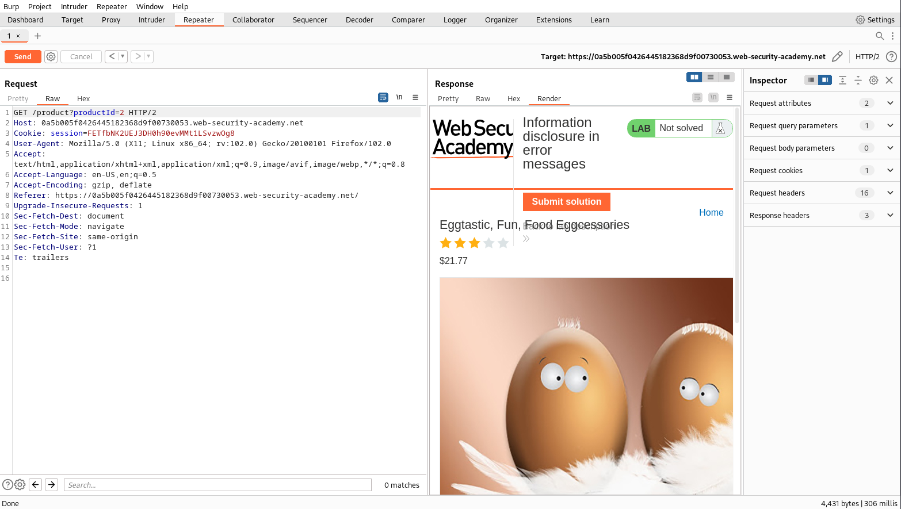Open Repeater send settings gear
The image size is (901, 509).
[x=51, y=56]
